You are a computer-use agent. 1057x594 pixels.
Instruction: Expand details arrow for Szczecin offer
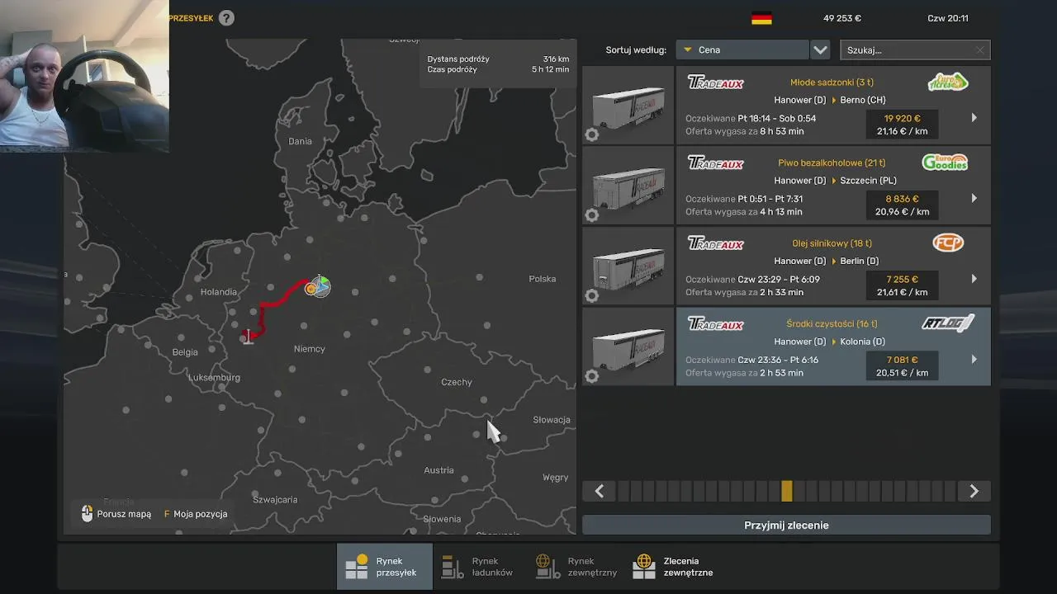click(x=974, y=198)
